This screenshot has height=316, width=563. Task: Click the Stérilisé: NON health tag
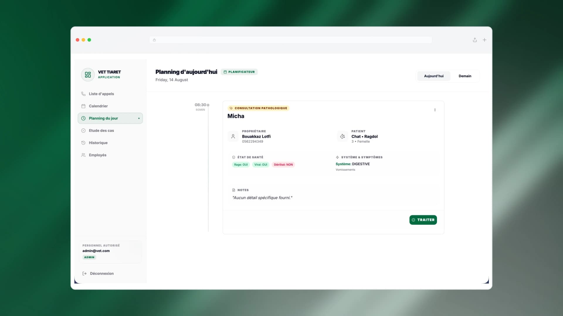pyautogui.click(x=283, y=165)
